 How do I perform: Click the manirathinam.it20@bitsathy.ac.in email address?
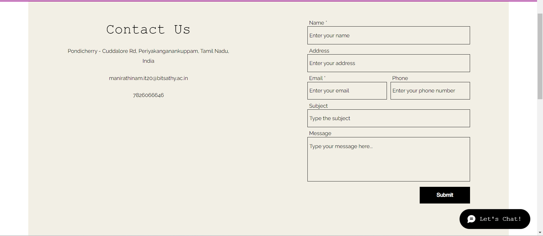point(148,78)
